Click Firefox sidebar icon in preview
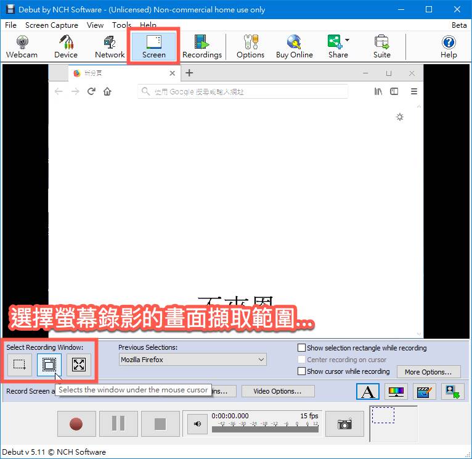 (x=394, y=91)
